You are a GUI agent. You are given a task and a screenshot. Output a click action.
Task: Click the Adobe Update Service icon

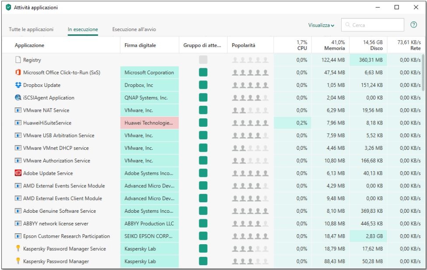pos(18,173)
